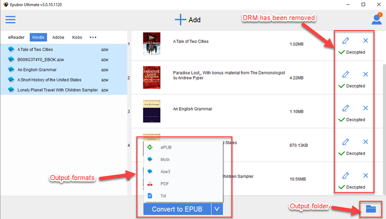
Task: Click the 4.22MB file size
Action: [296, 78]
